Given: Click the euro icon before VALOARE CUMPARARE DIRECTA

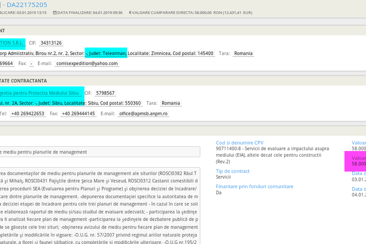Looking at the screenshot, I should [130, 13].
